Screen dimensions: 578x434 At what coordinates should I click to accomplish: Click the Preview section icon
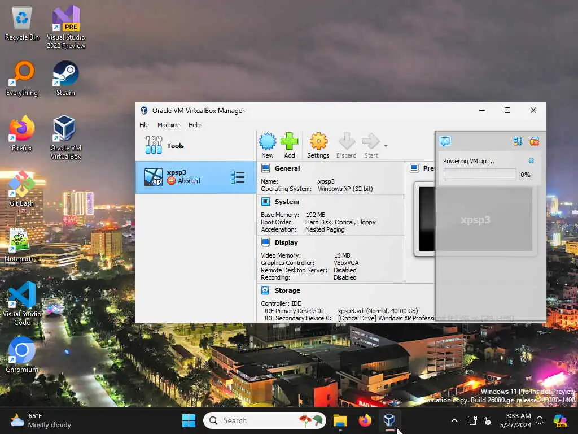point(414,168)
